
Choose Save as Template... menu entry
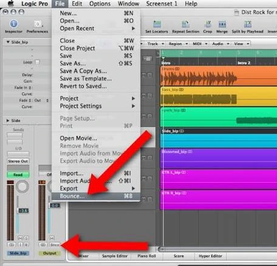click(96, 78)
